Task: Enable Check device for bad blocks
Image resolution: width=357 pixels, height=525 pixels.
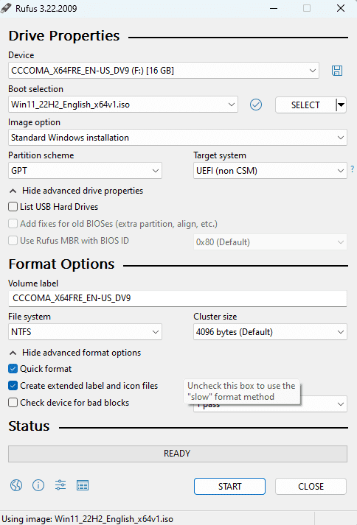Action: pyautogui.click(x=13, y=403)
